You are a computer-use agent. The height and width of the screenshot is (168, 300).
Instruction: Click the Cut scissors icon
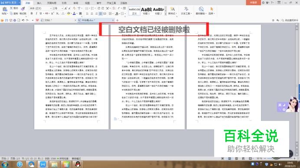pyautogui.click(x=11, y=8)
